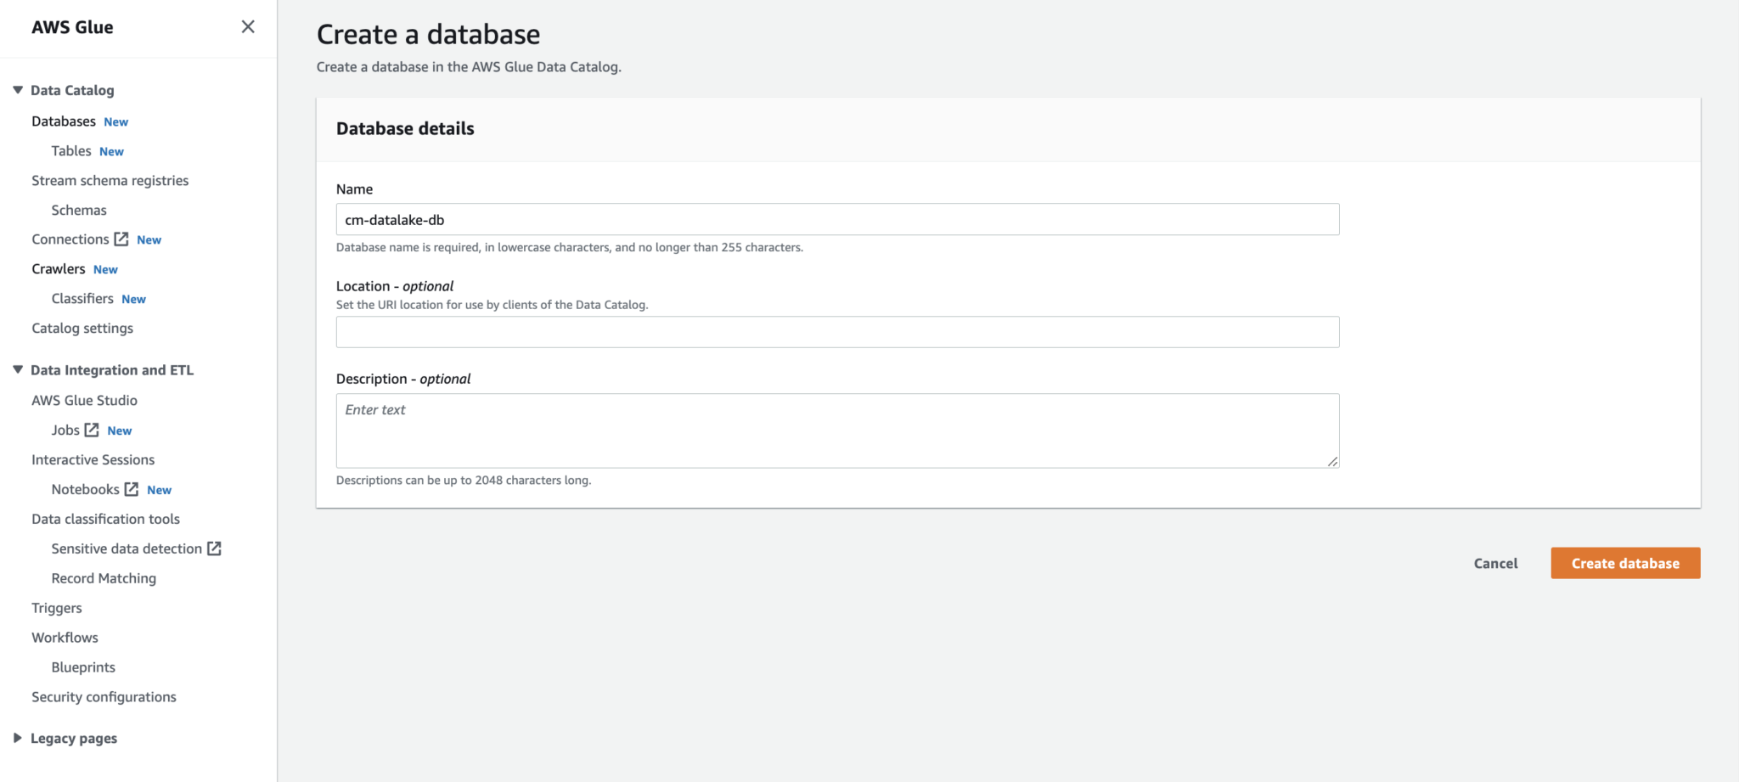This screenshot has width=1739, height=782.
Task: Close the AWS Glue sidebar with the X icon
Action: pos(248,26)
